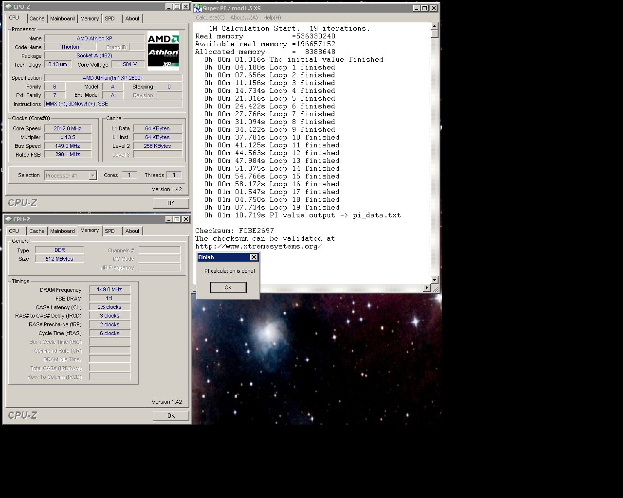
Task: Click the Code Name value Thorton
Action: coord(70,47)
